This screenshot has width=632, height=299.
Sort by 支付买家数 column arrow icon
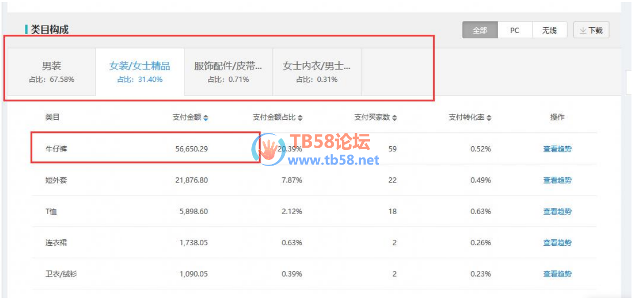pos(394,118)
